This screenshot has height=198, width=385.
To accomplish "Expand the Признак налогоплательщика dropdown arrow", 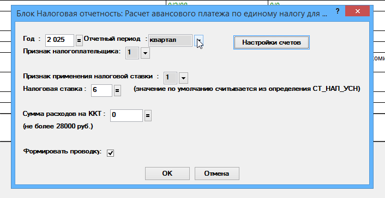I will [145, 53].
